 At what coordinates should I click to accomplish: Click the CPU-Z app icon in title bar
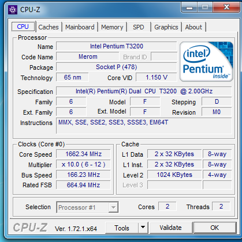13,10
